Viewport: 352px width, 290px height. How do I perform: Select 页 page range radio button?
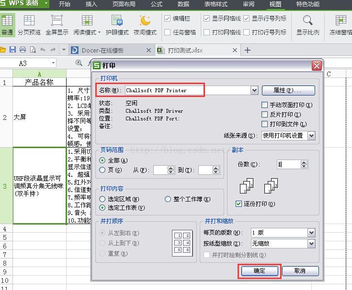click(x=102, y=170)
